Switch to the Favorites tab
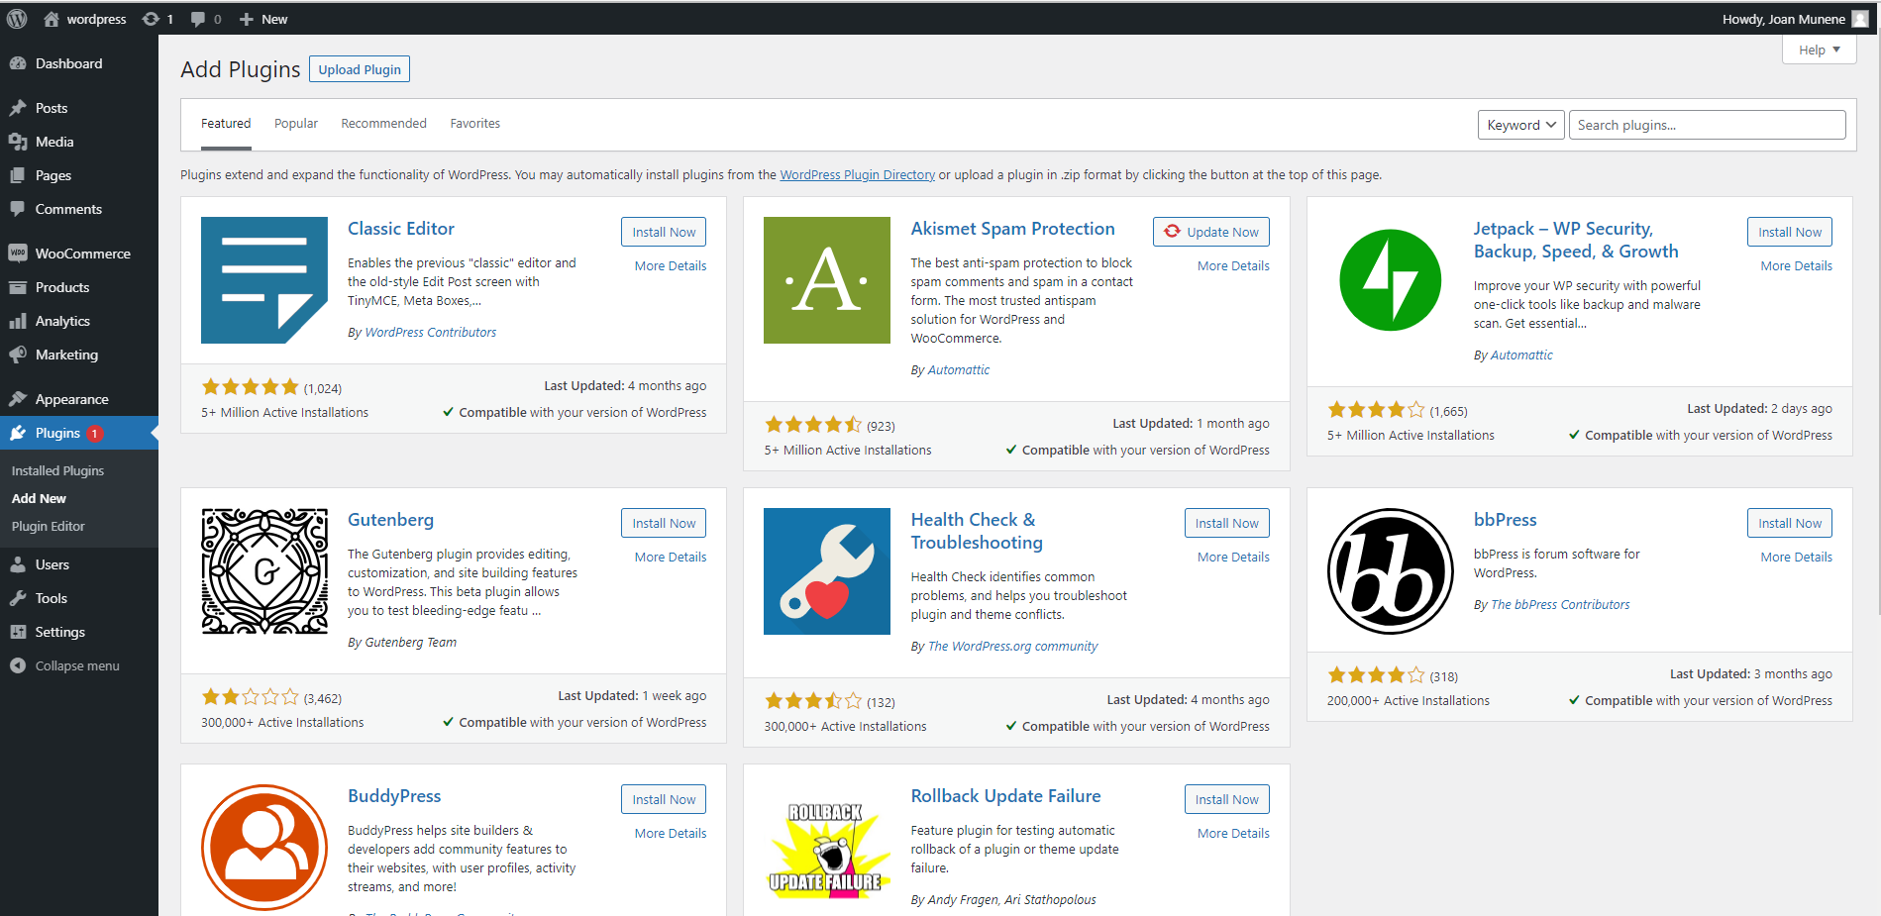This screenshot has height=916, width=1881. 474,124
